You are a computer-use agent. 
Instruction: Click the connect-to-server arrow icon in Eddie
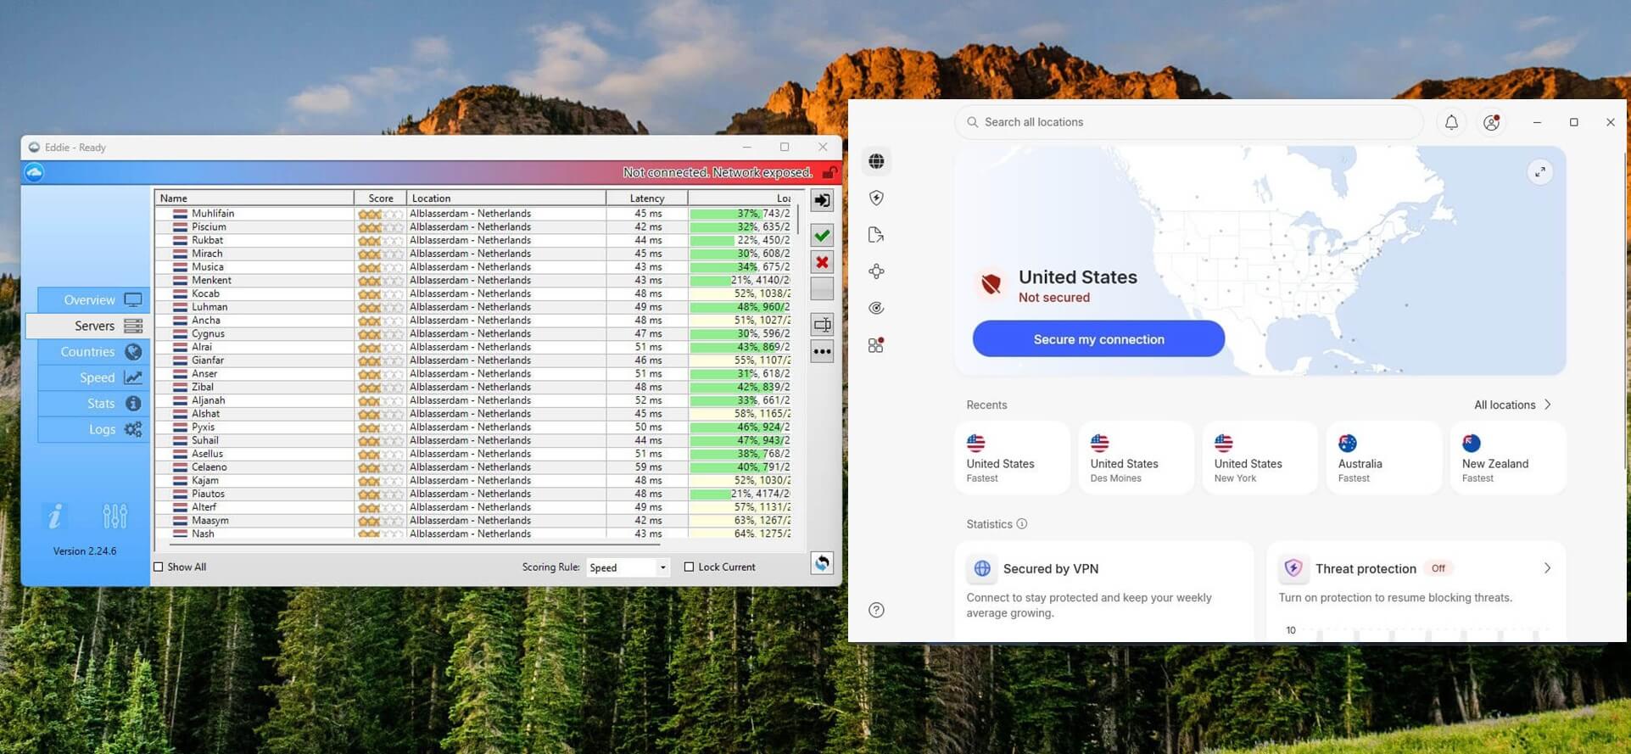click(822, 200)
